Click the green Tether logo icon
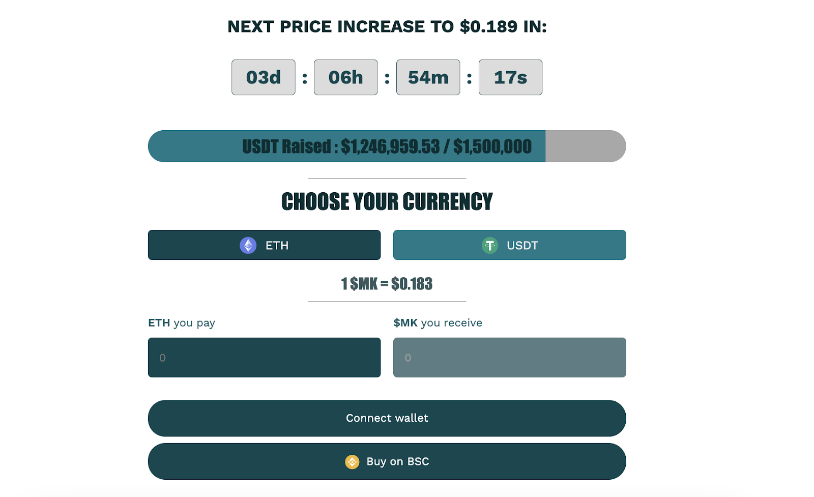814x497 pixels. (x=489, y=246)
